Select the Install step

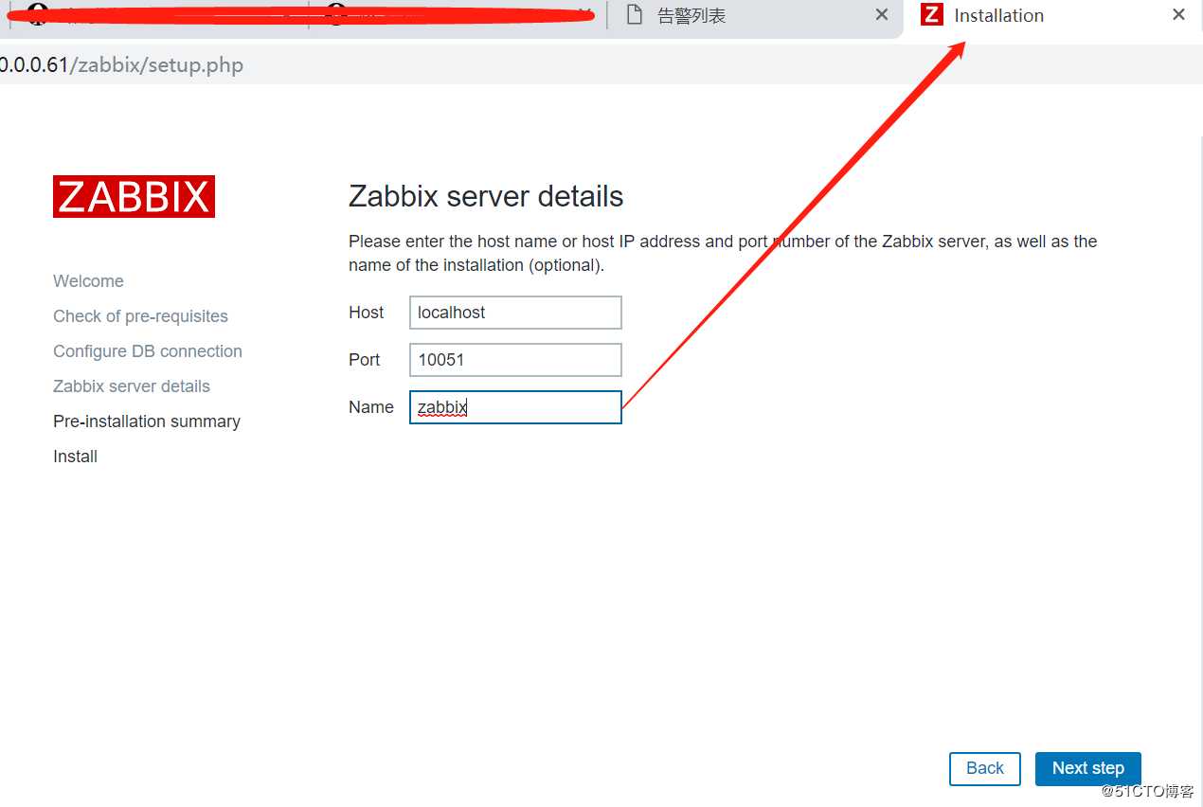point(75,457)
